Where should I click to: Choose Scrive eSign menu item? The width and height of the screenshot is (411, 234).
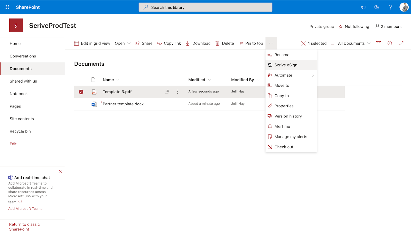pyautogui.click(x=291, y=65)
